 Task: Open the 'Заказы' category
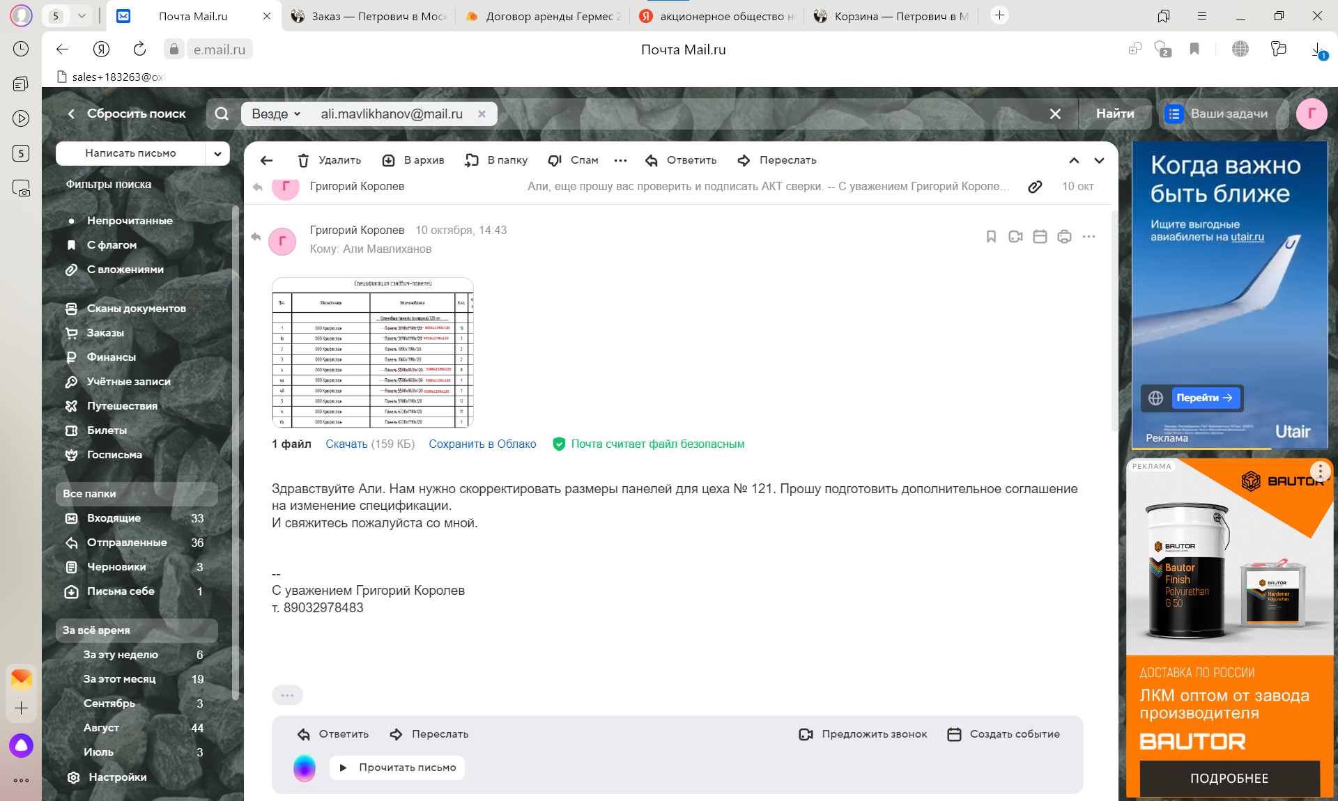(105, 333)
